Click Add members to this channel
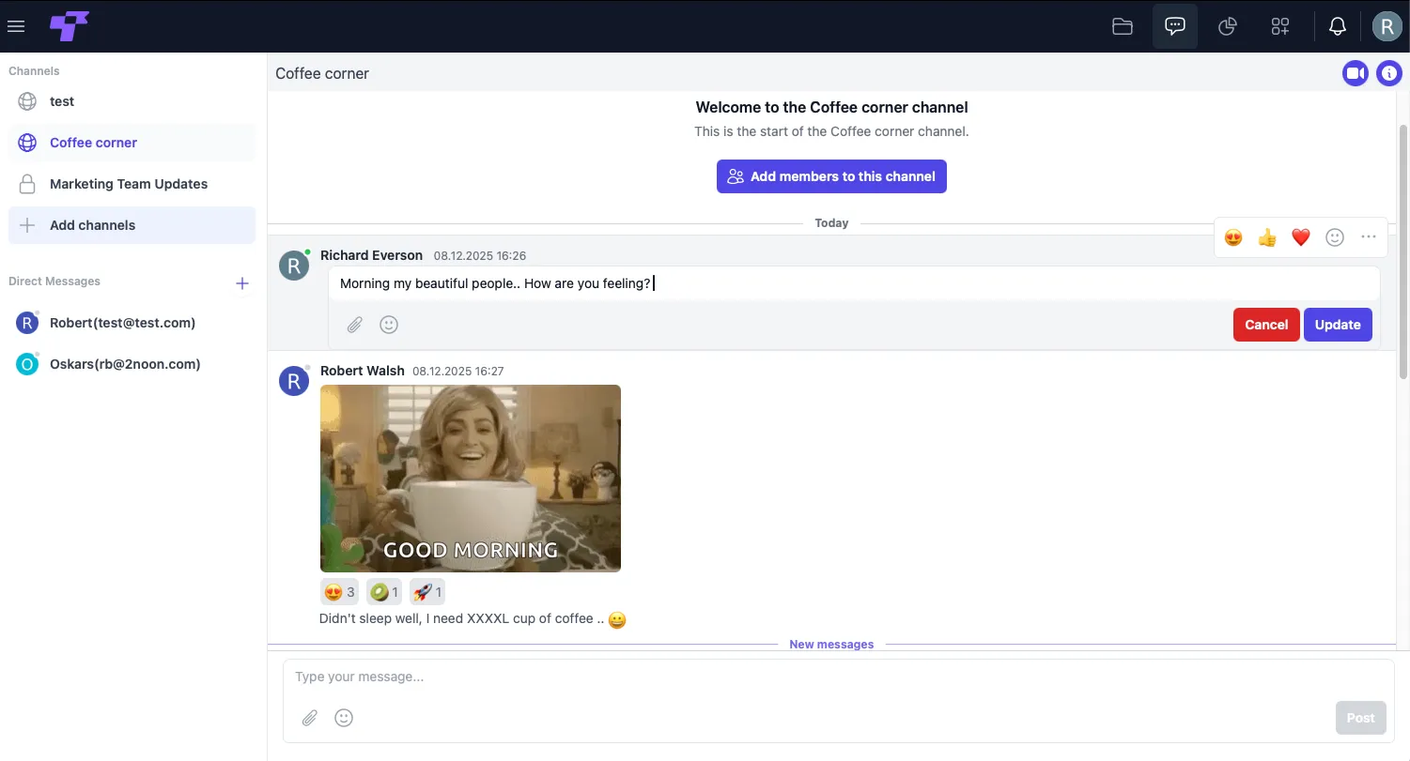Viewport: 1410px width, 761px height. point(831,176)
